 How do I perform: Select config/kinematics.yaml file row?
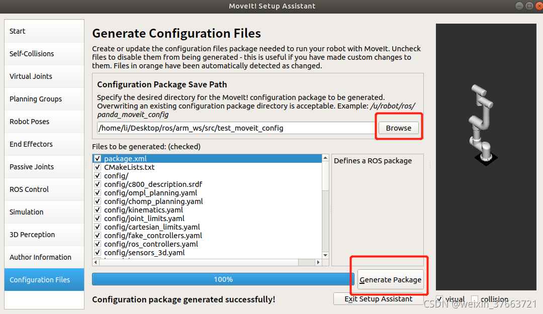pos(207,210)
